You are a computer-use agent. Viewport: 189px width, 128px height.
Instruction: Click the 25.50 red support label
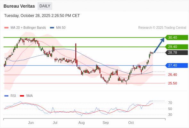click(x=172, y=83)
